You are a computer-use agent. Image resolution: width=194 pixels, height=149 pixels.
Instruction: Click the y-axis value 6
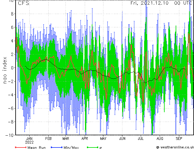pos(12,27)
